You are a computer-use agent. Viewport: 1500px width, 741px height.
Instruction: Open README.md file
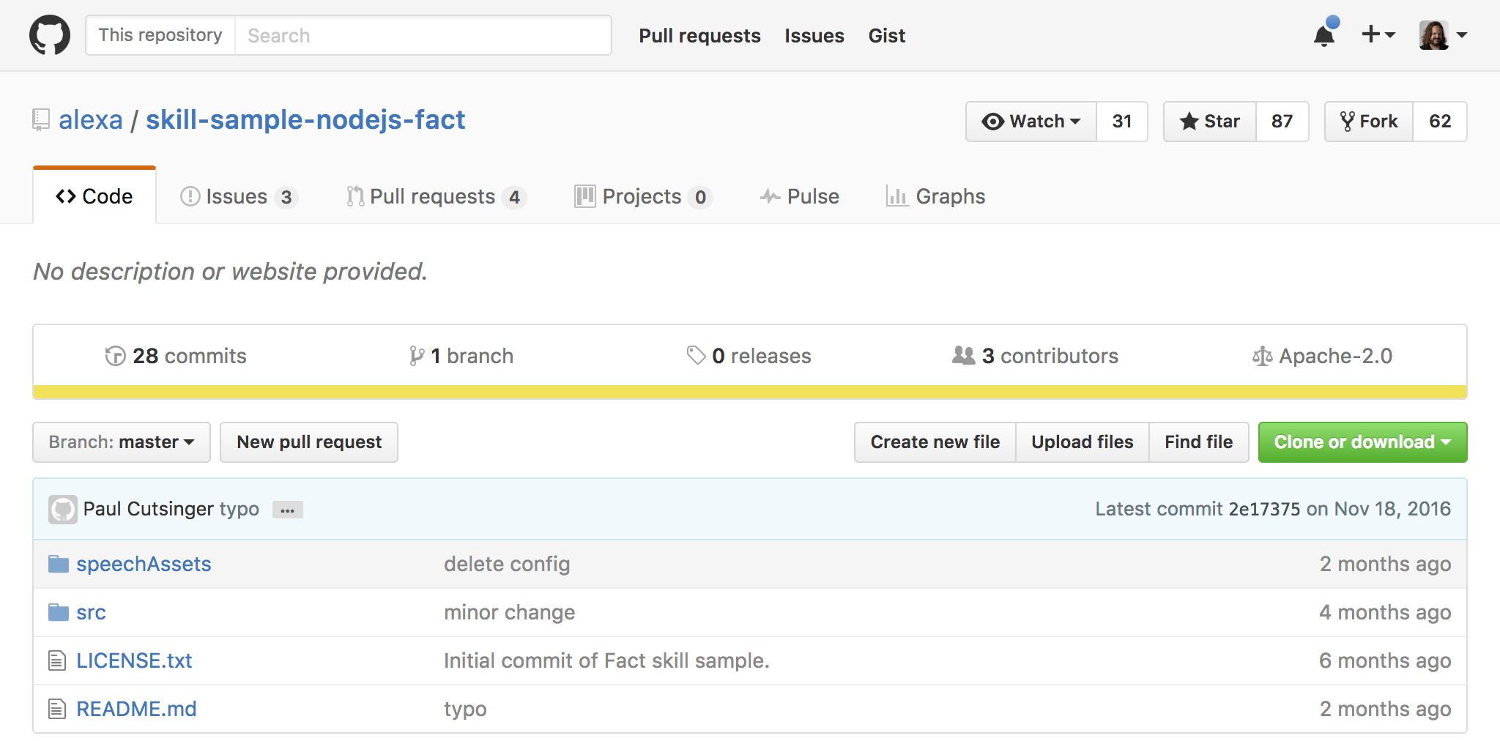click(x=136, y=709)
